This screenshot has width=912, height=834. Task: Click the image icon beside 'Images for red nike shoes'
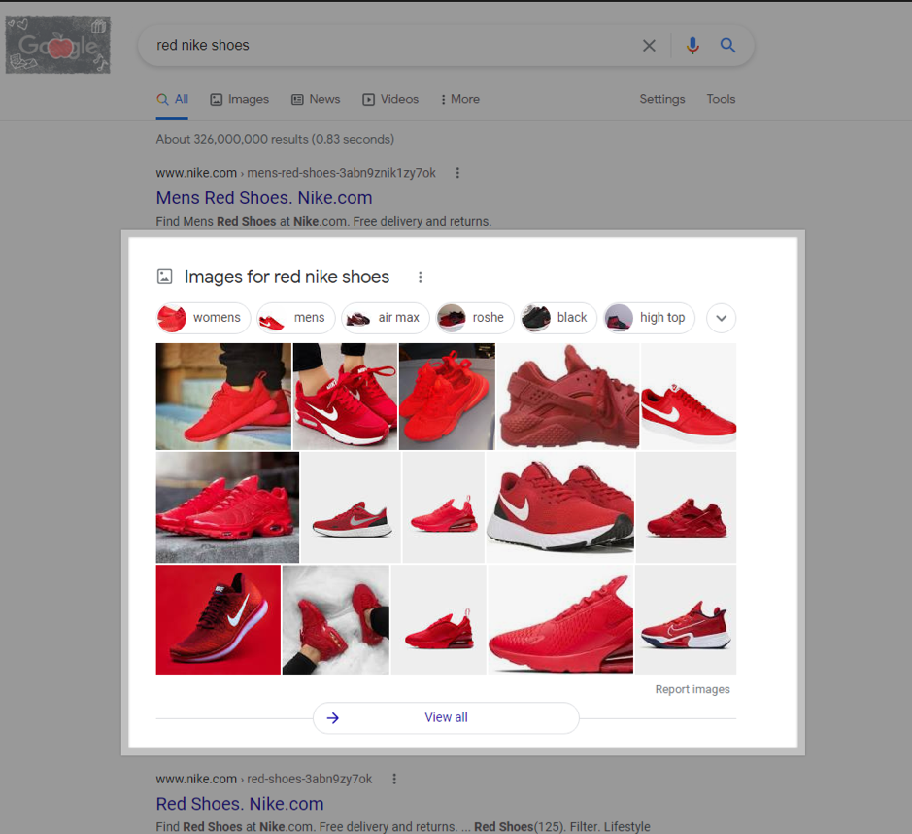tap(164, 276)
